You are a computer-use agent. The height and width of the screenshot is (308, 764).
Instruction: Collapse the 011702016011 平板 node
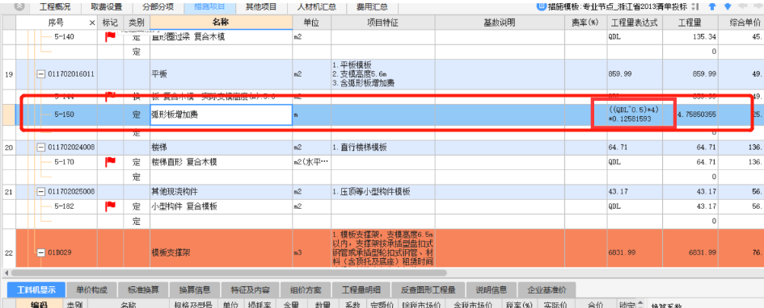pos(41,74)
